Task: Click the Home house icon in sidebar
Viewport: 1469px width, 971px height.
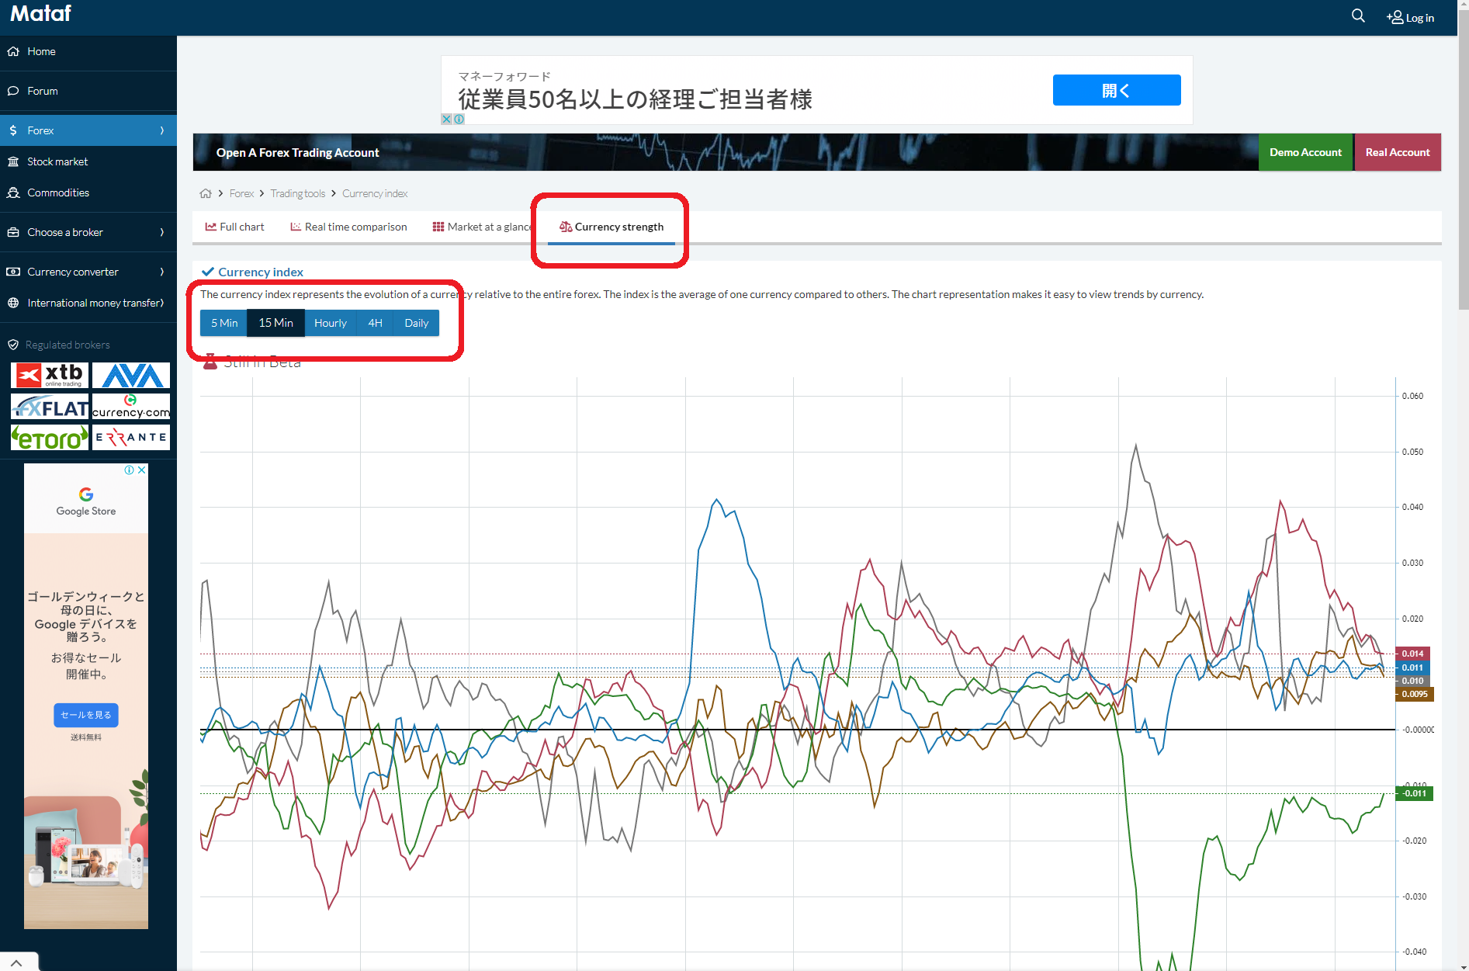Action: click(13, 51)
